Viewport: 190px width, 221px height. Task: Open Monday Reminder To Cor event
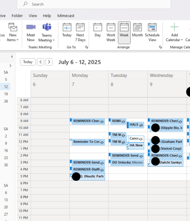[x=88, y=142]
